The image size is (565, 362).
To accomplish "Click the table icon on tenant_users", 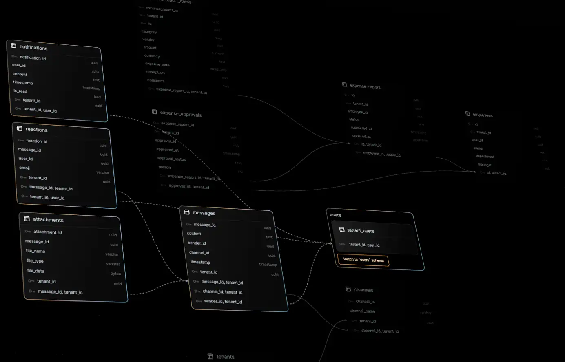I will 342,230.
